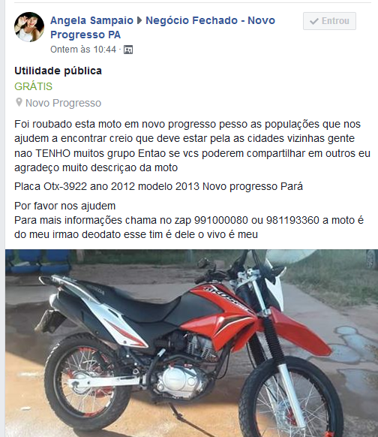
Task: Click the group privacy icon beside the timestamp
Action: pyautogui.click(x=128, y=50)
